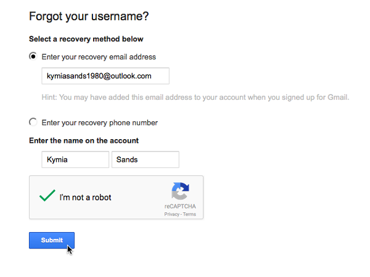Screen dimensions: 370x277
Task: Click empty space between robot label and reCAPTCHA logo
Action: (139, 198)
